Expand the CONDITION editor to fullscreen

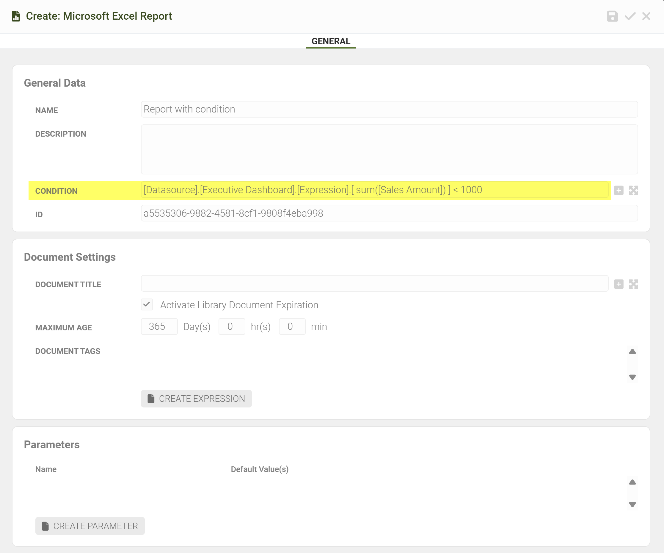coord(633,190)
